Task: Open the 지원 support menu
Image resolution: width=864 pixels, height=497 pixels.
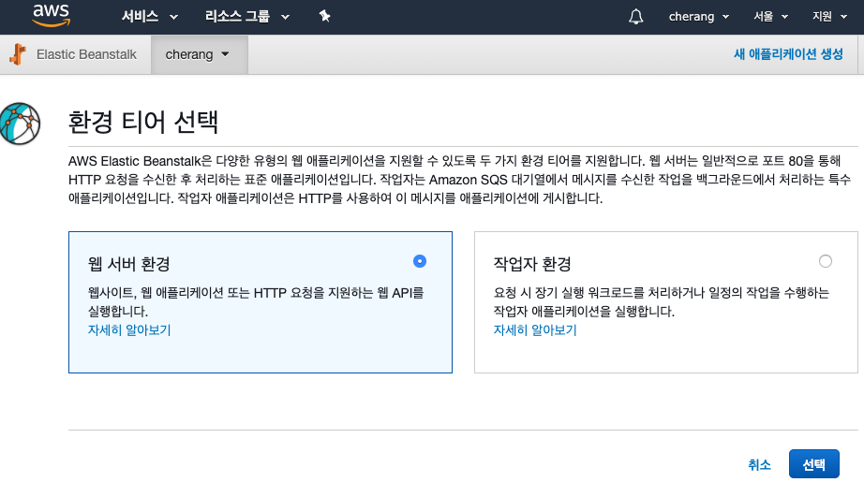Action: point(829,17)
